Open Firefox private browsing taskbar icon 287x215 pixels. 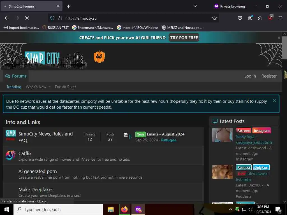138,209
